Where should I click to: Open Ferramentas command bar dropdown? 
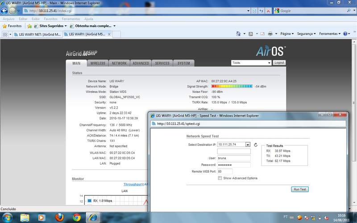pyautogui.click(x=330, y=34)
